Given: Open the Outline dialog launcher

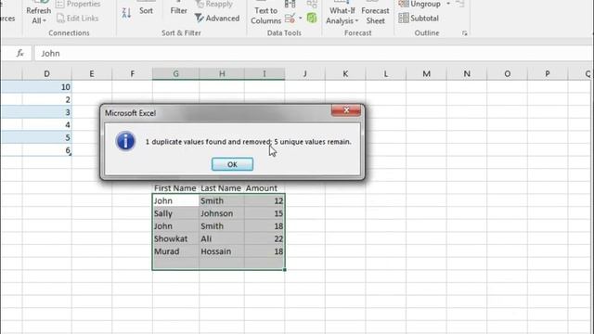Looking at the screenshot, I should pos(464,33).
